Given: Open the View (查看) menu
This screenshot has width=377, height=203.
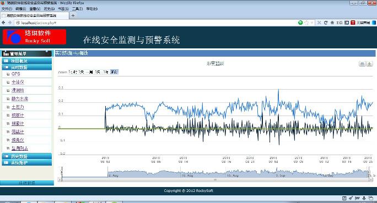Looking at the screenshot, I should pos(35,9).
